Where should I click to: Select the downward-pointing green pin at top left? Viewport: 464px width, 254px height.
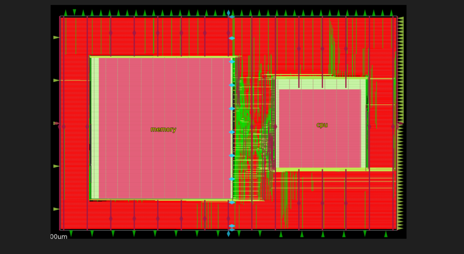click(x=74, y=12)
